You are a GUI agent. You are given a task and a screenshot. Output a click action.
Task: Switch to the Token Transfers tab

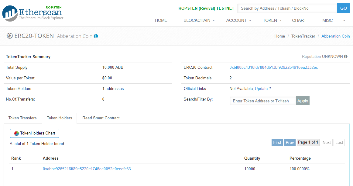pos(22,118)
